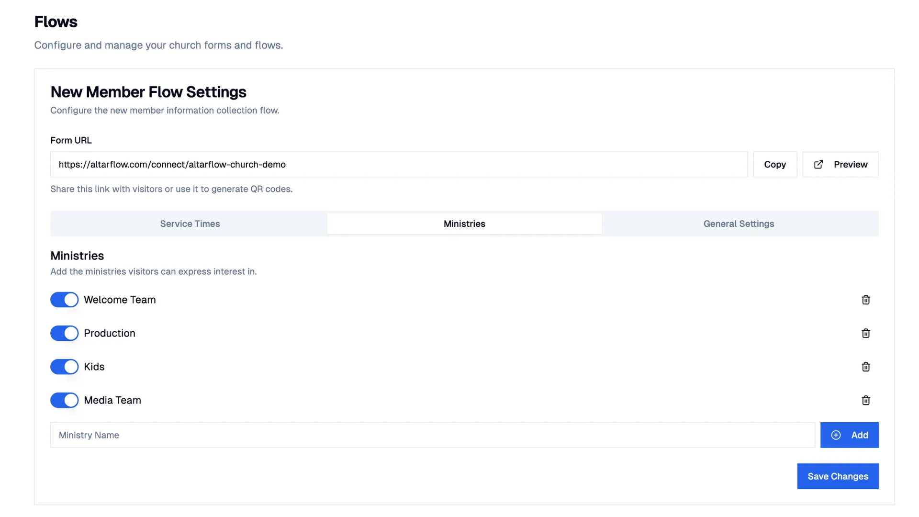Screen dimensions: 919x517
Task: Disable the Production ministry toggle
Action: click(64, 333)
